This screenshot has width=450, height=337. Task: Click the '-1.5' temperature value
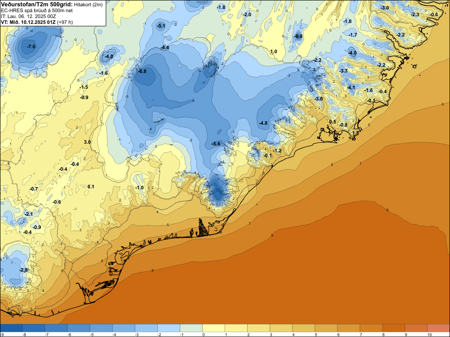click(x=84, y=87)
